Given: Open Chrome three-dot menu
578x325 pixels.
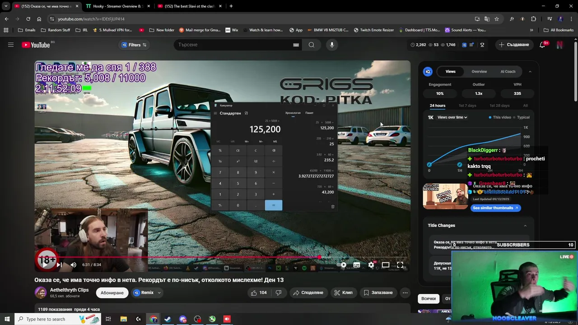Looking at the screenshot, I should click(x=571, y=19).
